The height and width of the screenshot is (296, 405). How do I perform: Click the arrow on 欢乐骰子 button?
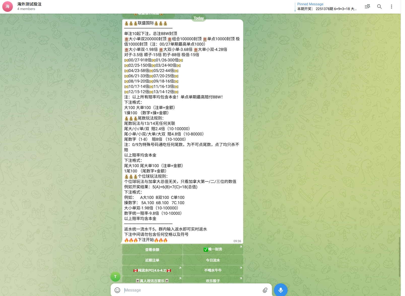(x=241, y=278)
